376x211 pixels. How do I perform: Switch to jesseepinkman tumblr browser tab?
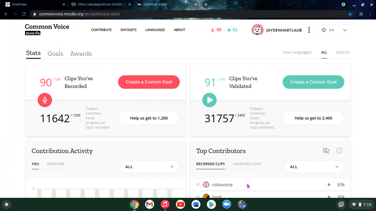pos(101,4)
